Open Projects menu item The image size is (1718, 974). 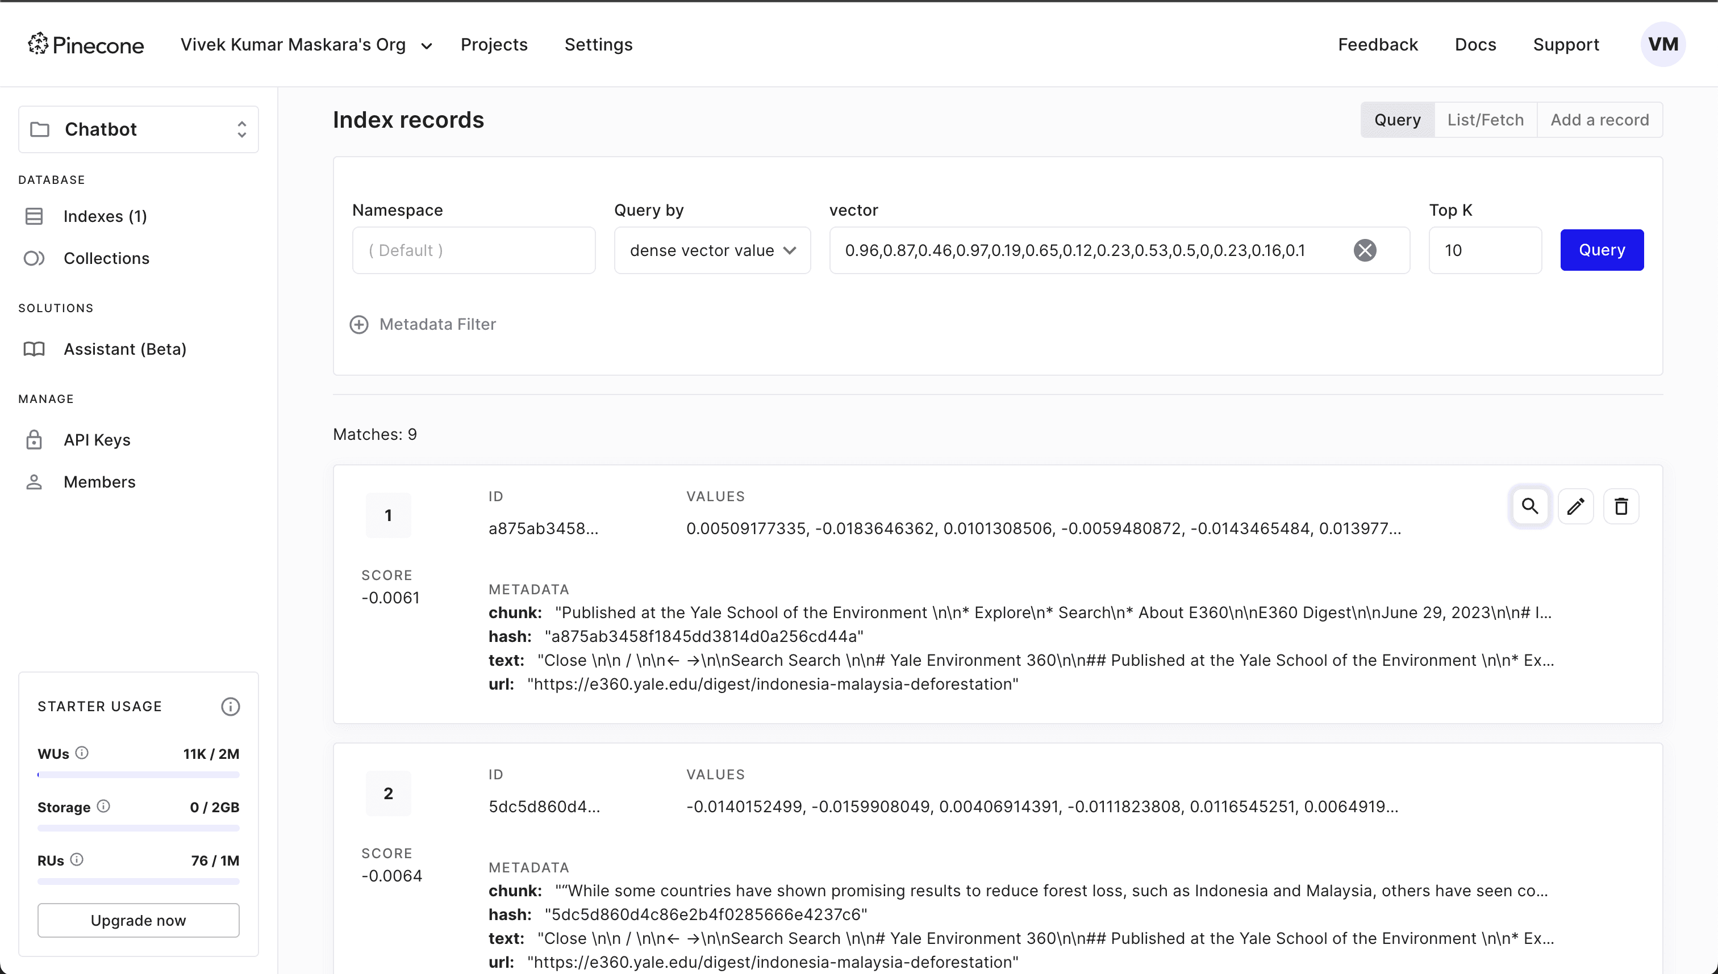pyautogui.click(x=494, y=45)
